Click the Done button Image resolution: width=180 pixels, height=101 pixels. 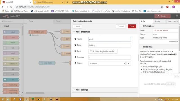point(132,26)
